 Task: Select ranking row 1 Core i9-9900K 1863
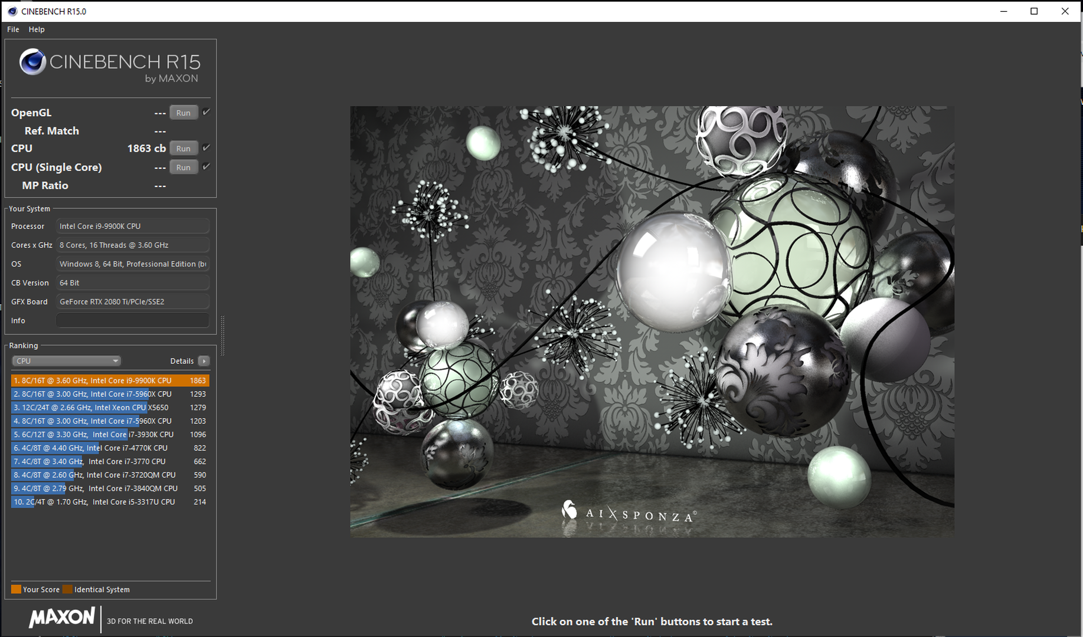point(110,380)
